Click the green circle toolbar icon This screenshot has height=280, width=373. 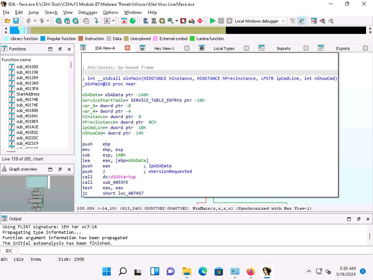[x=133, y=21]
